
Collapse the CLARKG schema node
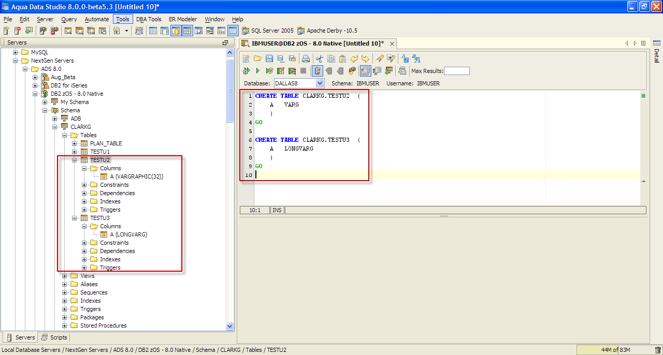click(x=55, y=127)
